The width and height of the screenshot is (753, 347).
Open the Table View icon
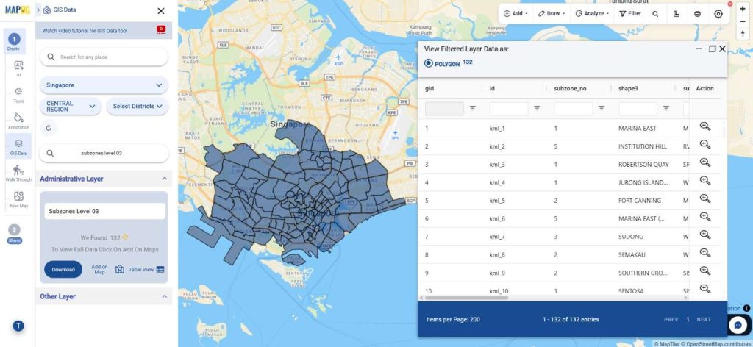[160, 270]
